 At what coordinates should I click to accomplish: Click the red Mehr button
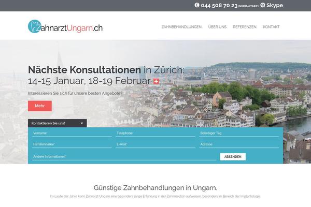[x=40, y=106]
